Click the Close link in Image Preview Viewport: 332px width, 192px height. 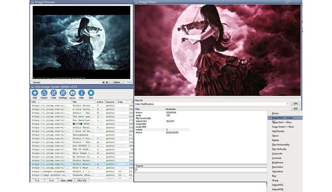(x=129, y=82)
